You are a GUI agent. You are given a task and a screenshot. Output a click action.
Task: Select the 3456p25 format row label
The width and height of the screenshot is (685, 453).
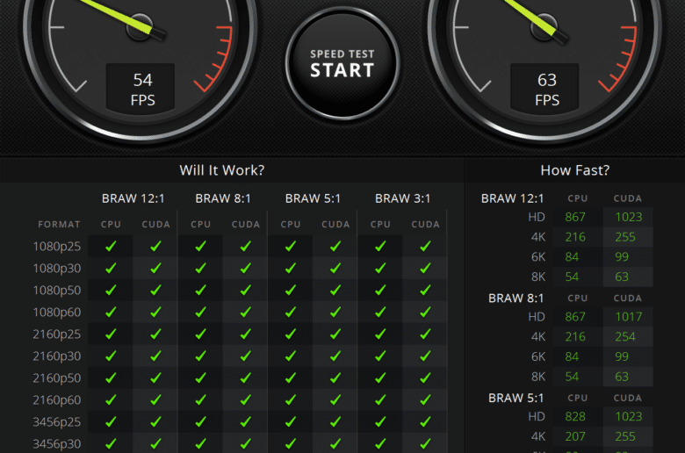pyautogui.click(x=57, y=422)
